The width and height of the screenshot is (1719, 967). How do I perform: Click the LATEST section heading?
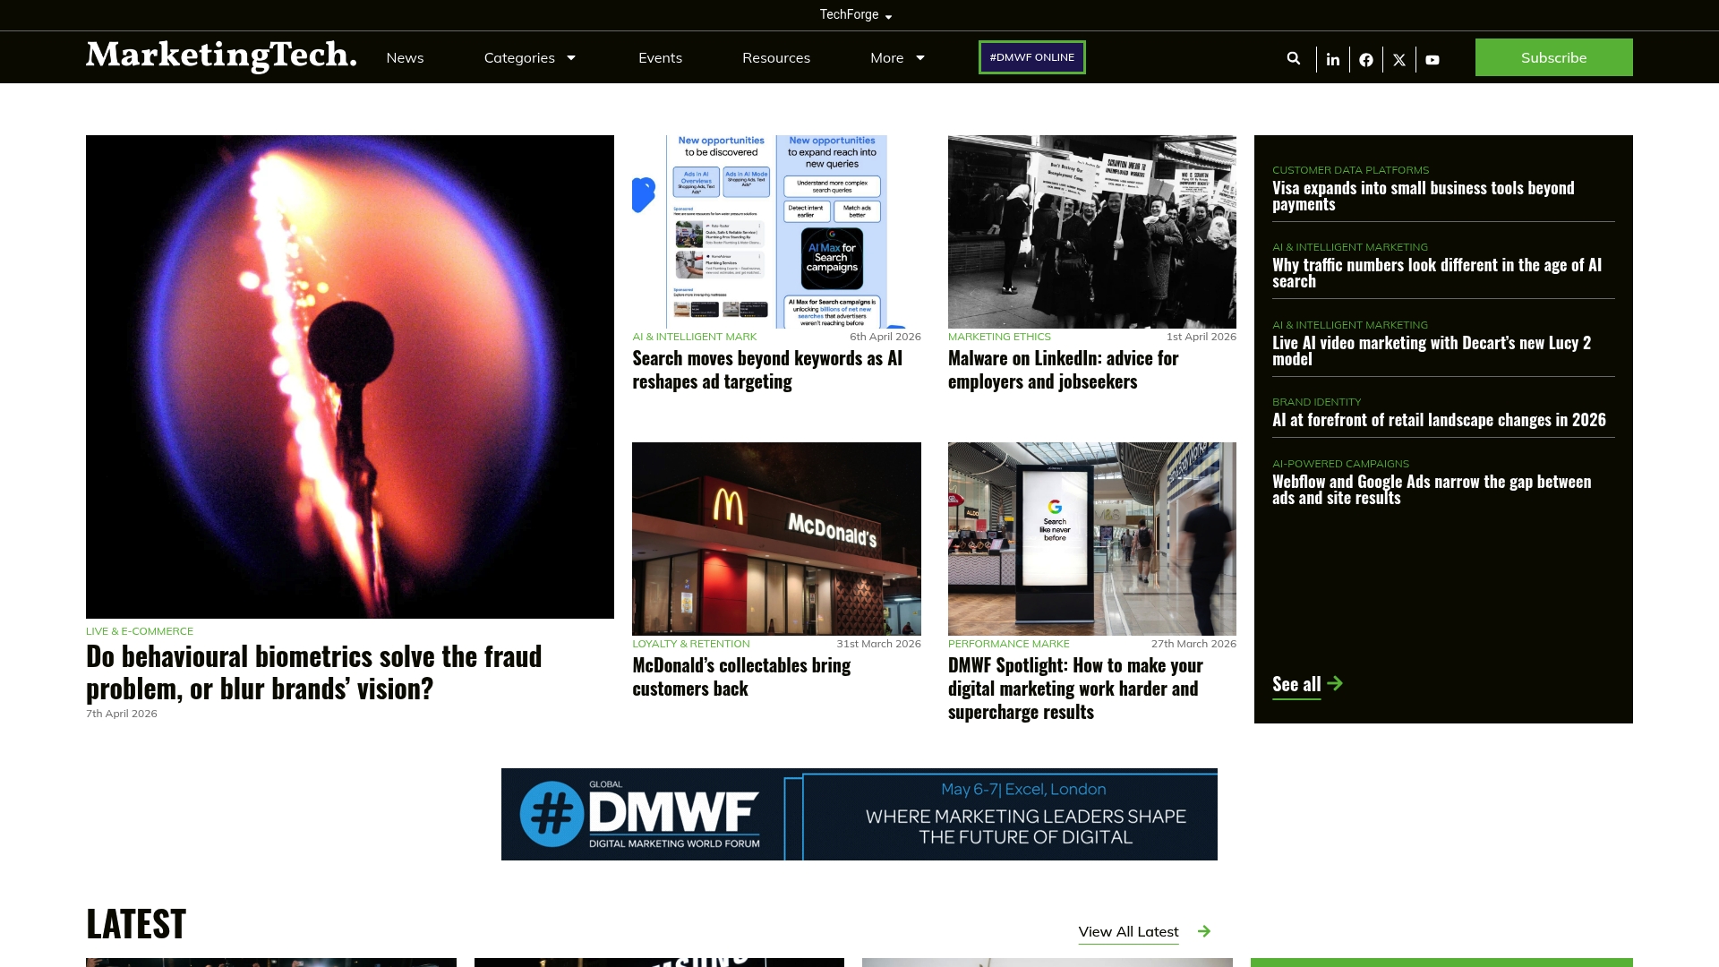pos(136,924)
